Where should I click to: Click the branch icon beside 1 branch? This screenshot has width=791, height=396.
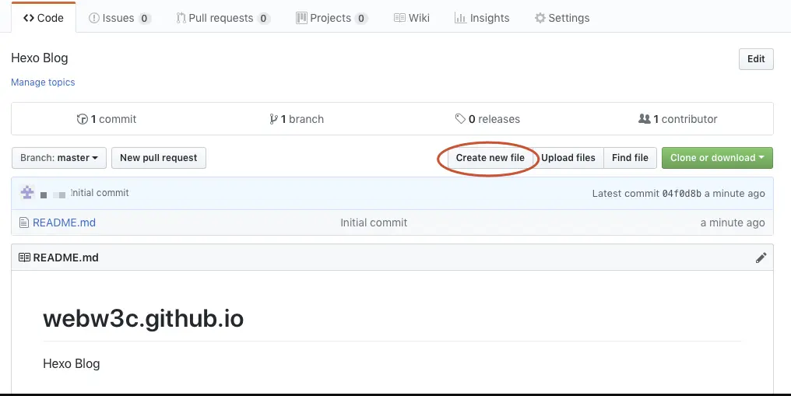(x=273, y=119)
